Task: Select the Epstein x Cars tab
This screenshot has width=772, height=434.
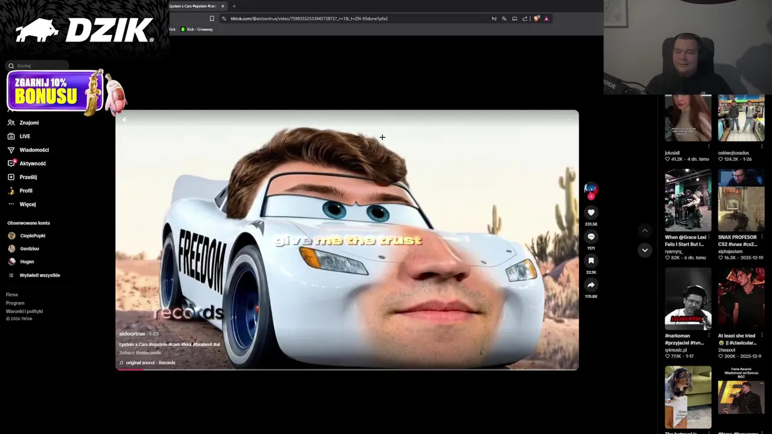Action: pos(193,6)
